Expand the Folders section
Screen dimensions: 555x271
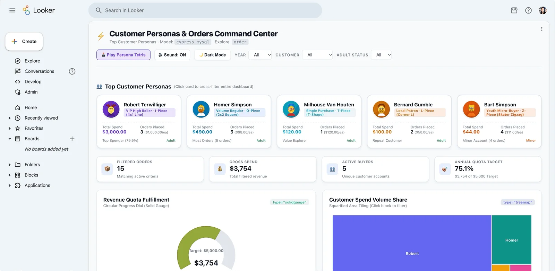point(10,165)
